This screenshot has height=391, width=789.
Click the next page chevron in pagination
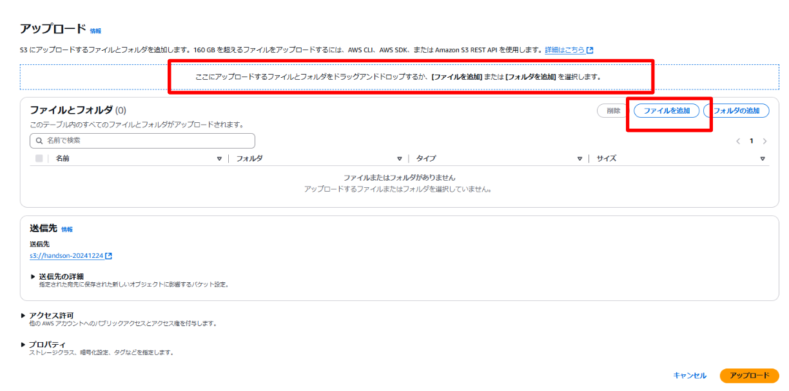(765, 141)
